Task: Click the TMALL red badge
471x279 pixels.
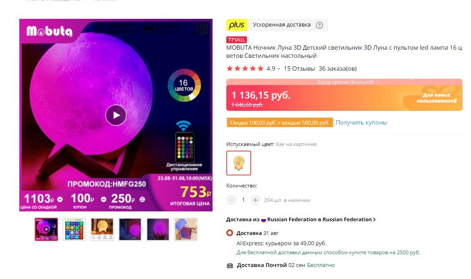Action: 237,40
